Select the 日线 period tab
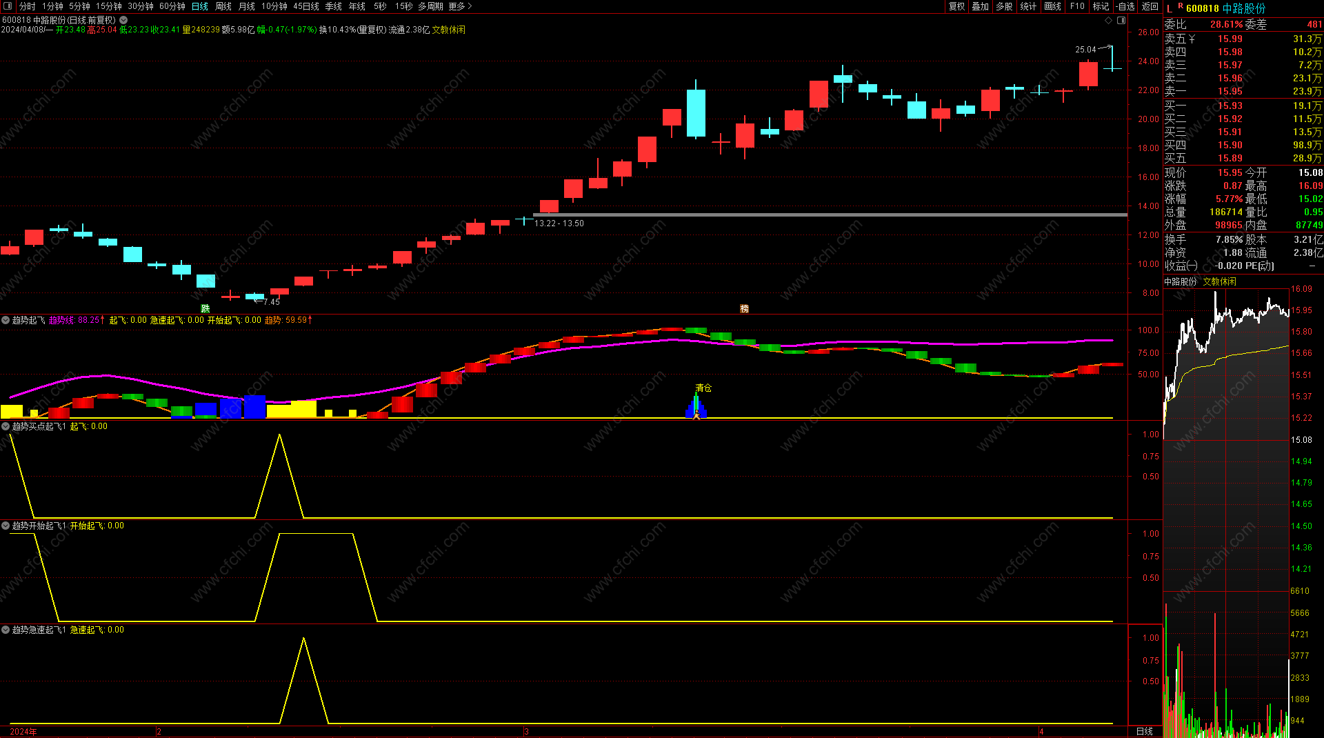Screen dimensions: 1324x738 tap(200, 6)
